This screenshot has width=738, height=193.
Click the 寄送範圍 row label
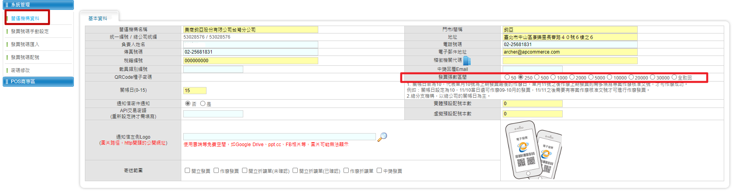tap(133, 171)
